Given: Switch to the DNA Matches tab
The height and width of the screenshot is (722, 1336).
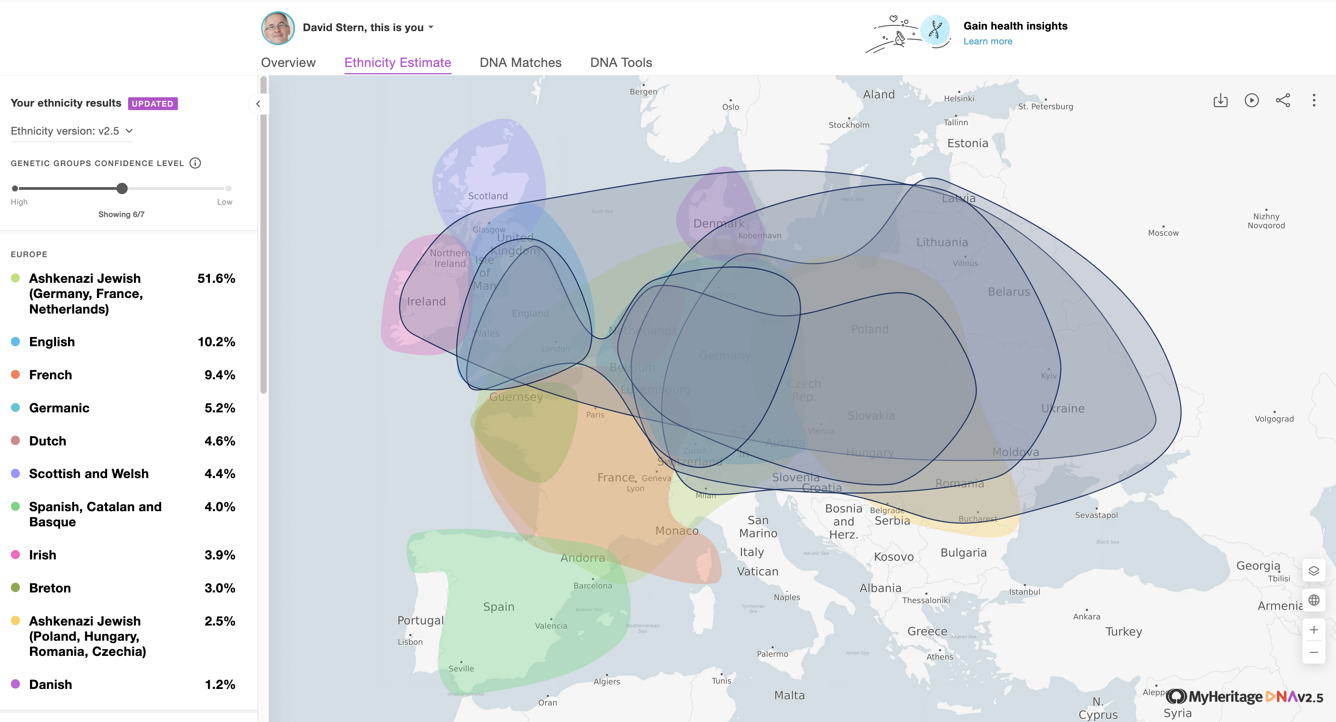Looking at the screenshot, I should 520,63.
